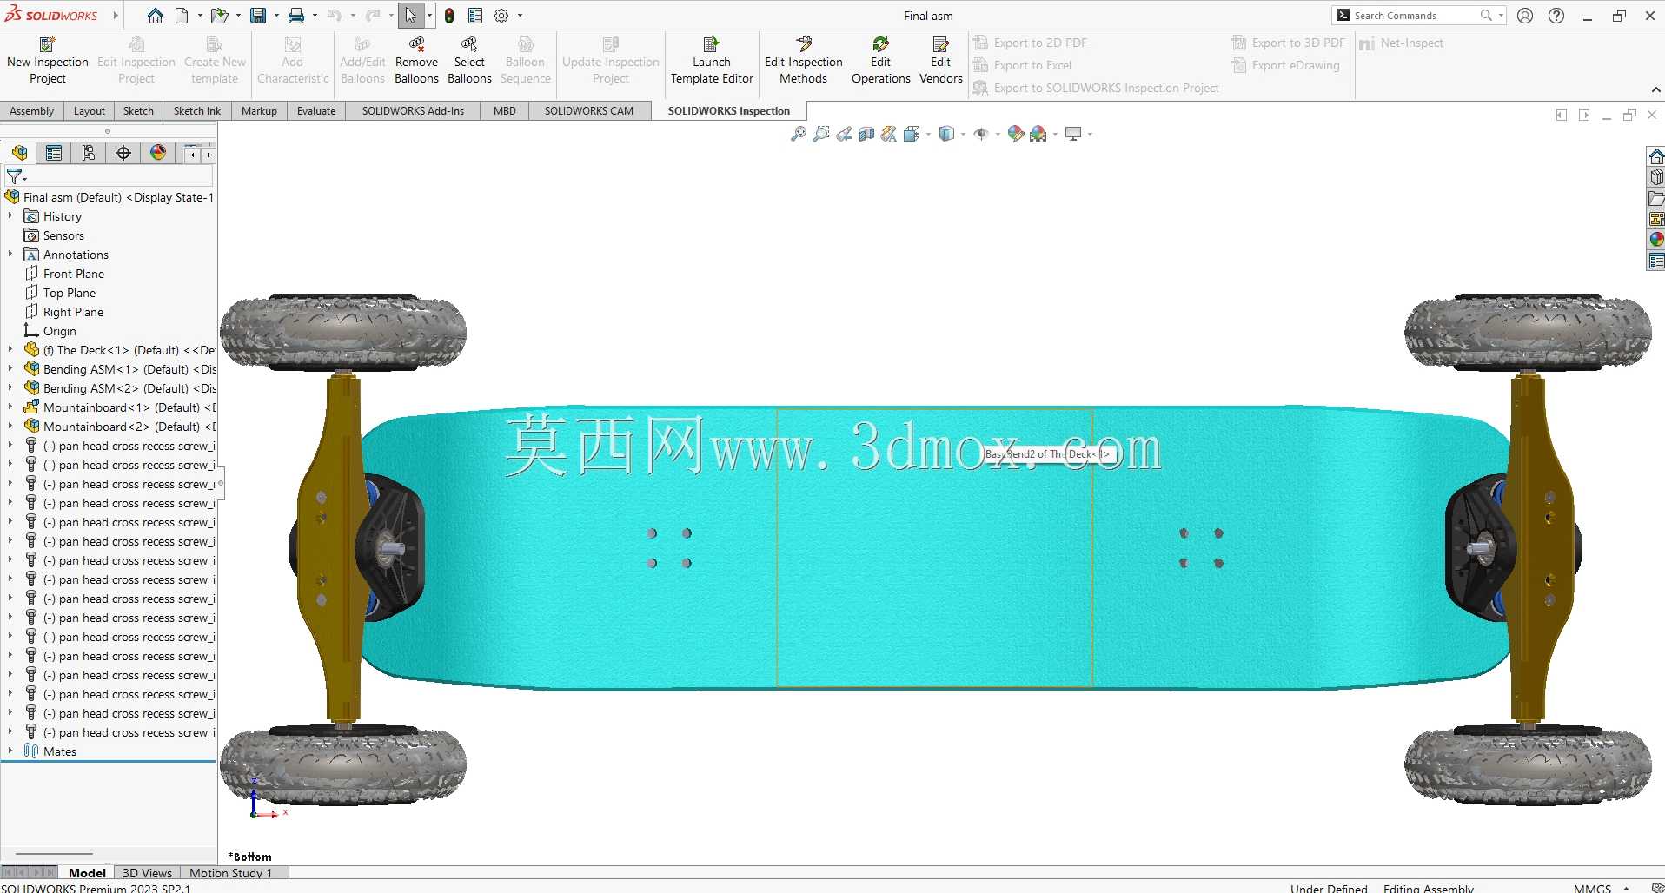The height and width of the screenshot is (893, 1665).
Task: Switch to the SOLIDWORKS CAM tab
Action: (x=589, y=110)
